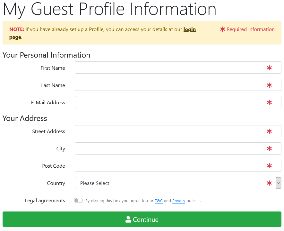Viewport: 284px width, 231px height.
Task: Click the red asterisk in E-Mail Address field
Action: (269, 102)
